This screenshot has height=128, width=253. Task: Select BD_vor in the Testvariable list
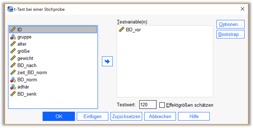click(165, 30)
